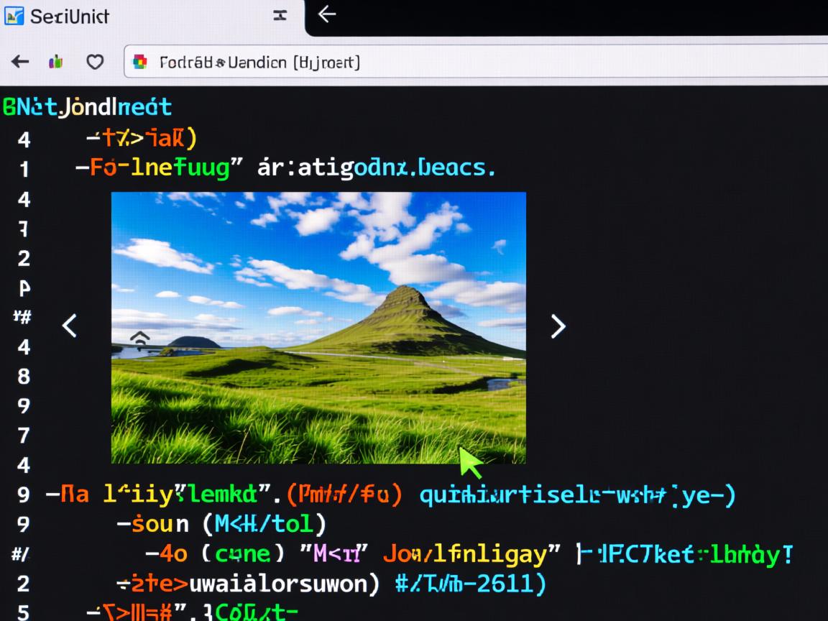Go back using the browser back arrow
828x621 pixels.
20,62
